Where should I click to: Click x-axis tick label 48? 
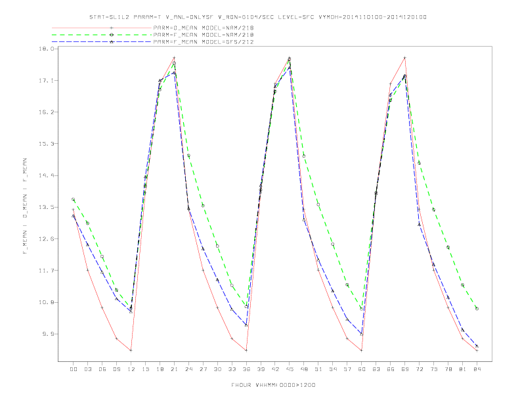click(304, 369)
